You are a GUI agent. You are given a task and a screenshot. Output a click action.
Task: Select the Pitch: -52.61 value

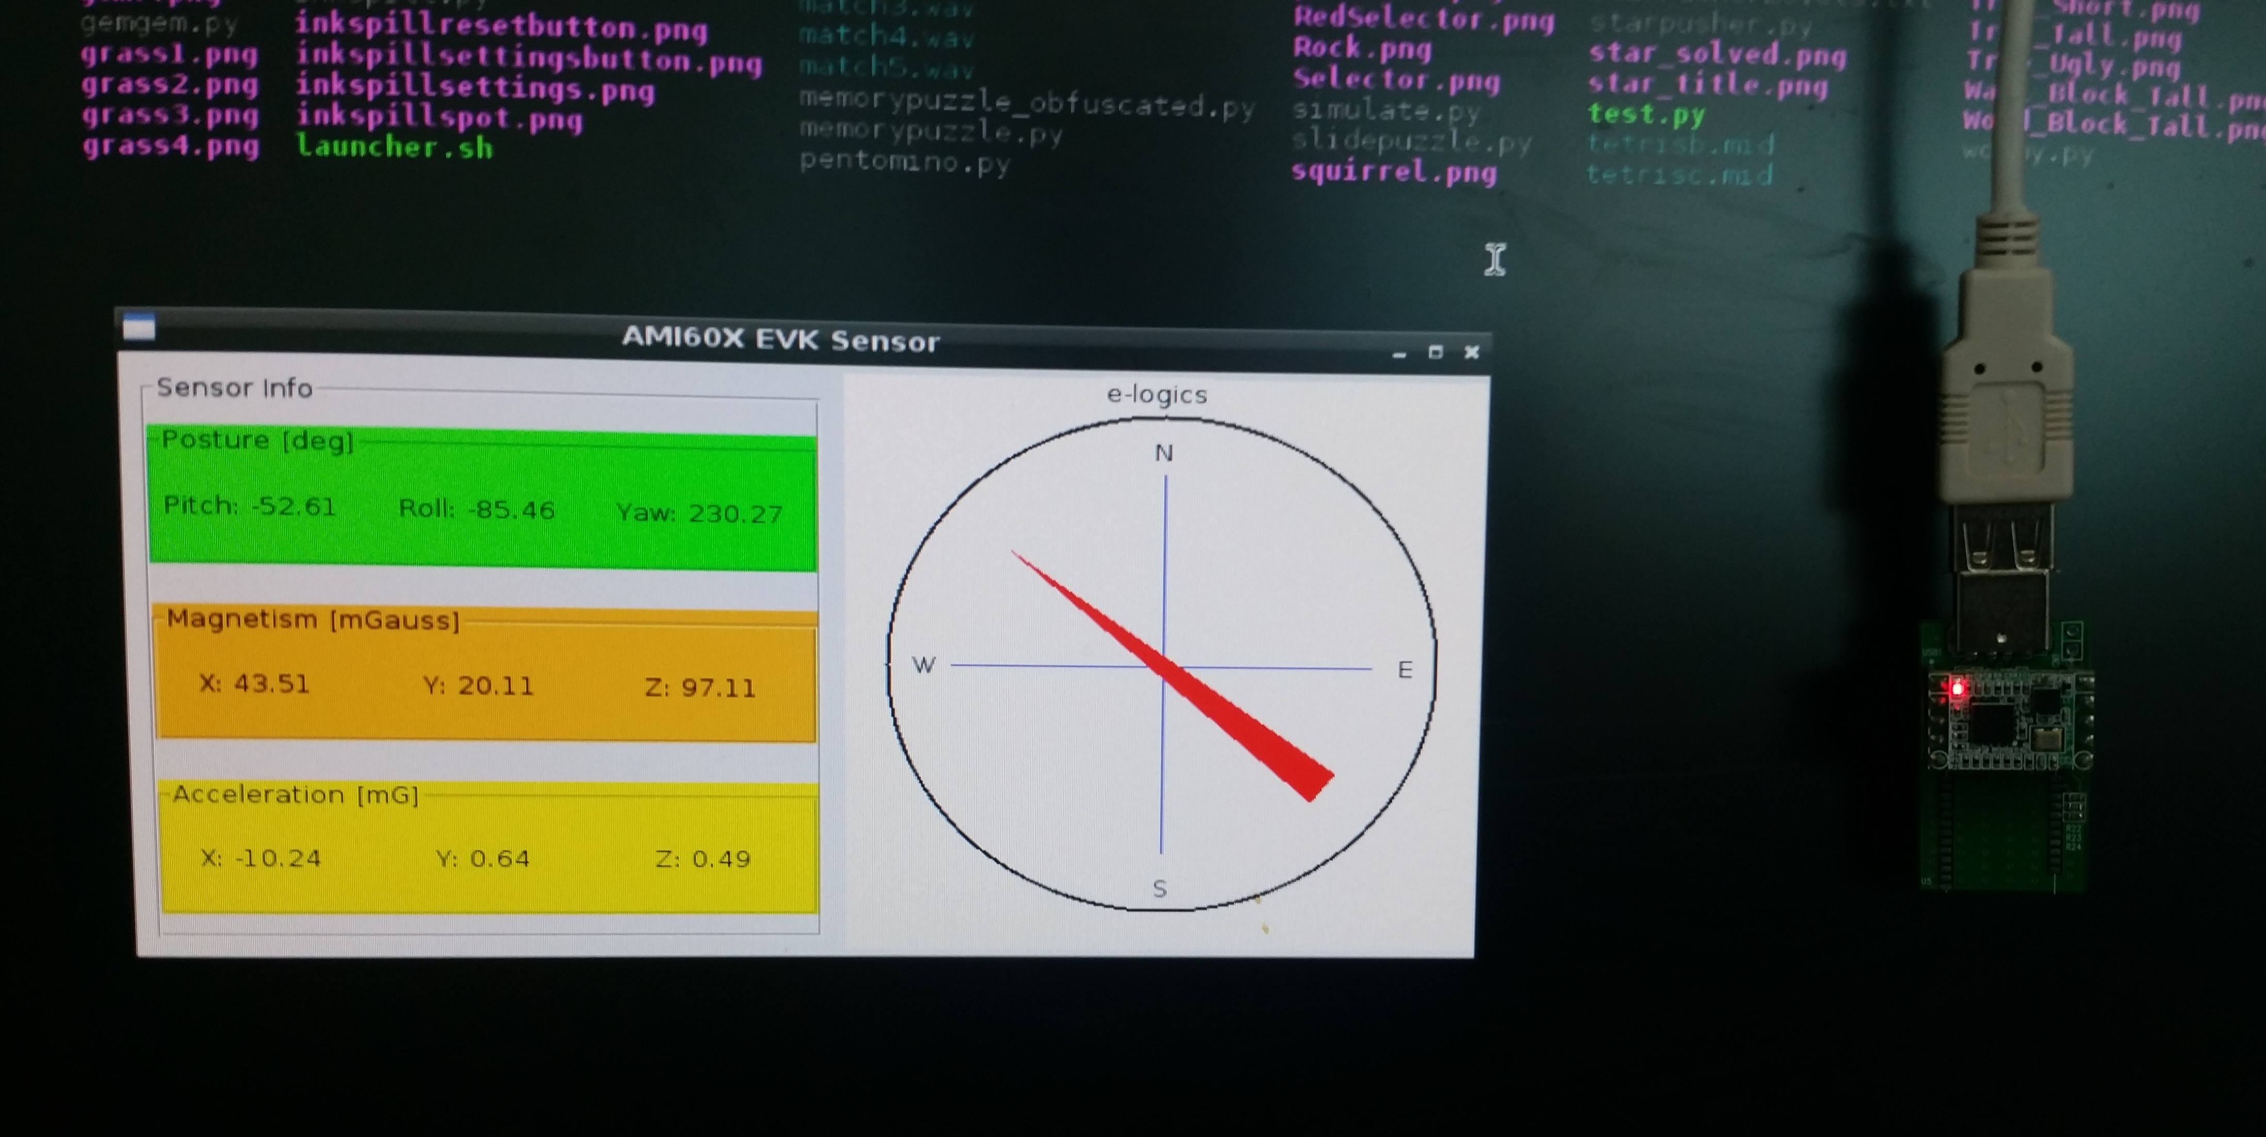[x=250, y=506]
